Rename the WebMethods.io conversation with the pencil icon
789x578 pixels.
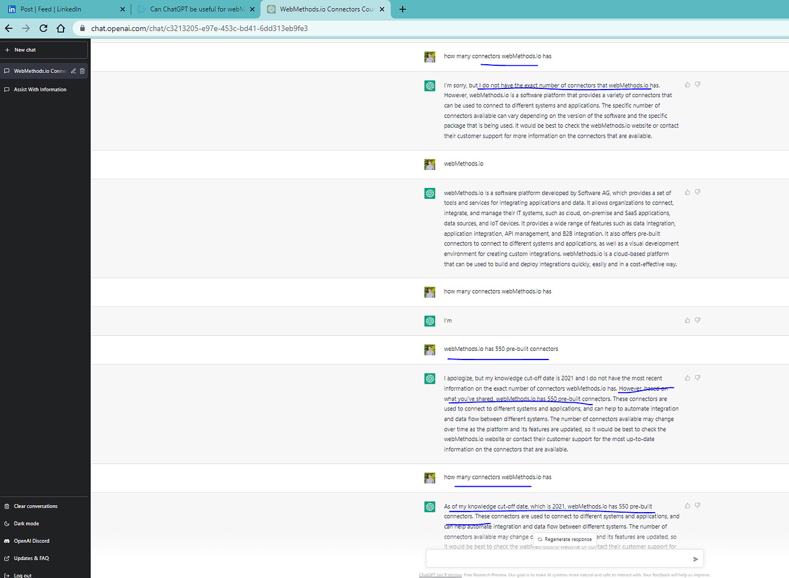73,71
